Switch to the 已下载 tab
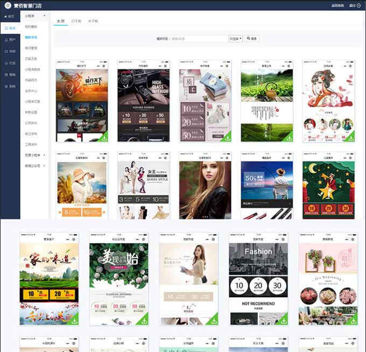 click(76, 20)
